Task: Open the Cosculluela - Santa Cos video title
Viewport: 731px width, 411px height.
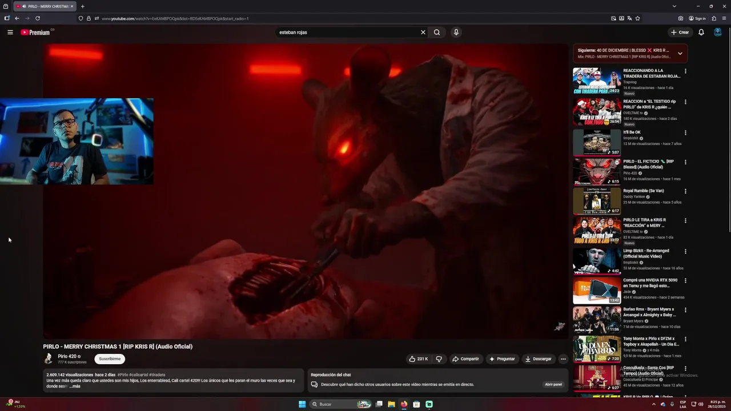Action: [x=649, y=370]
